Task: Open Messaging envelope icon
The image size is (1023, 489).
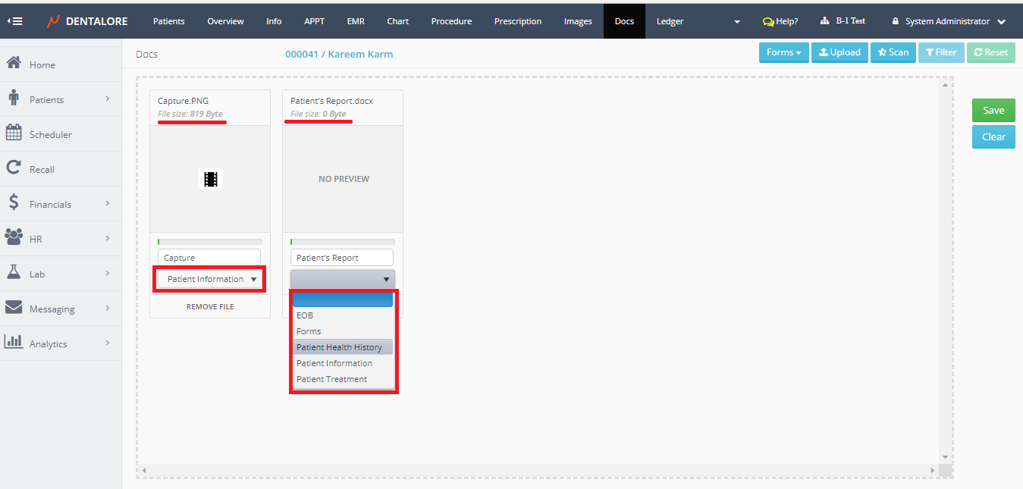Action: point(13,308)
